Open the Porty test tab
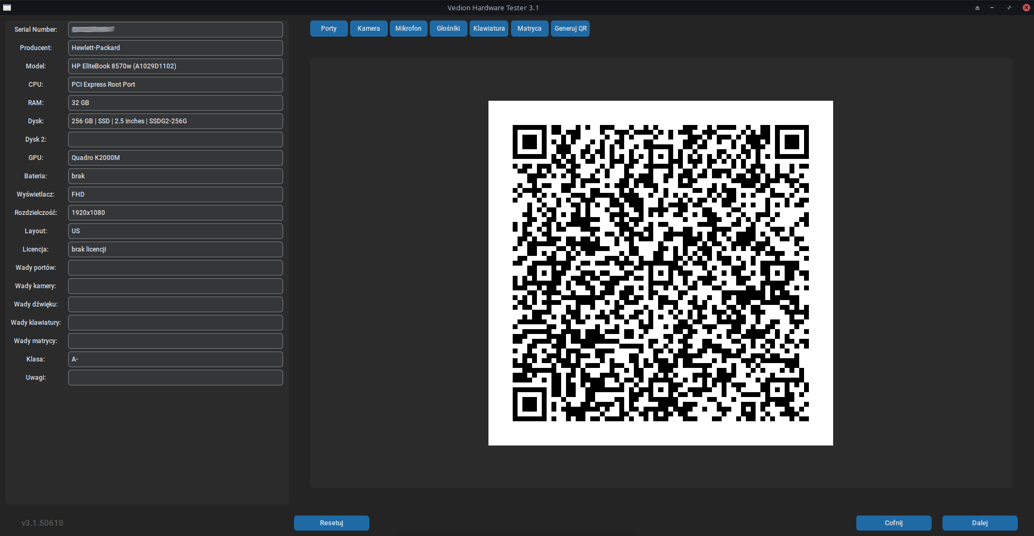The height and width of the screenshot is (536, 1034). [x=329, y=29]
